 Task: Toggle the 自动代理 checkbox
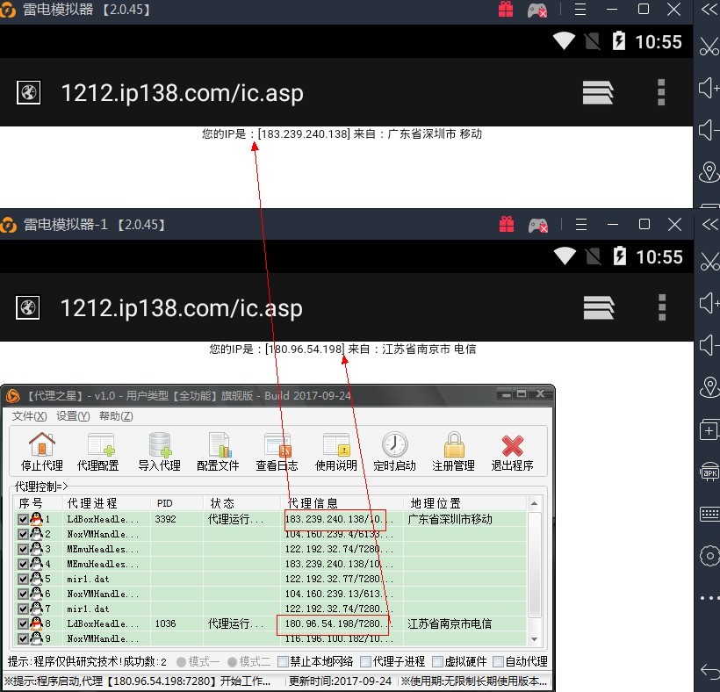point(498,661)
